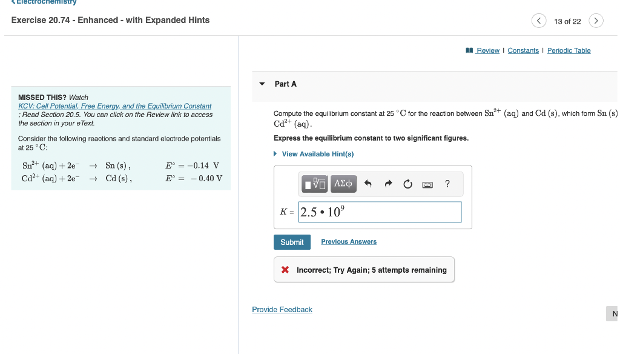Collapse the Part A section
The width and height of the screenshot is (620, 354).
tap(262, 84)
